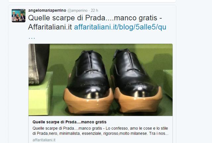Open the Prada shoes preview image
The height and width of the screenshot is (143, 212).
coord(100,80)
